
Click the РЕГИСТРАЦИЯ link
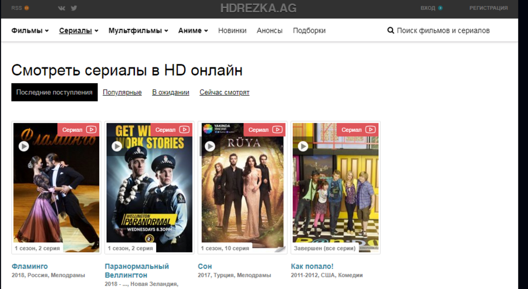(489, 8)
